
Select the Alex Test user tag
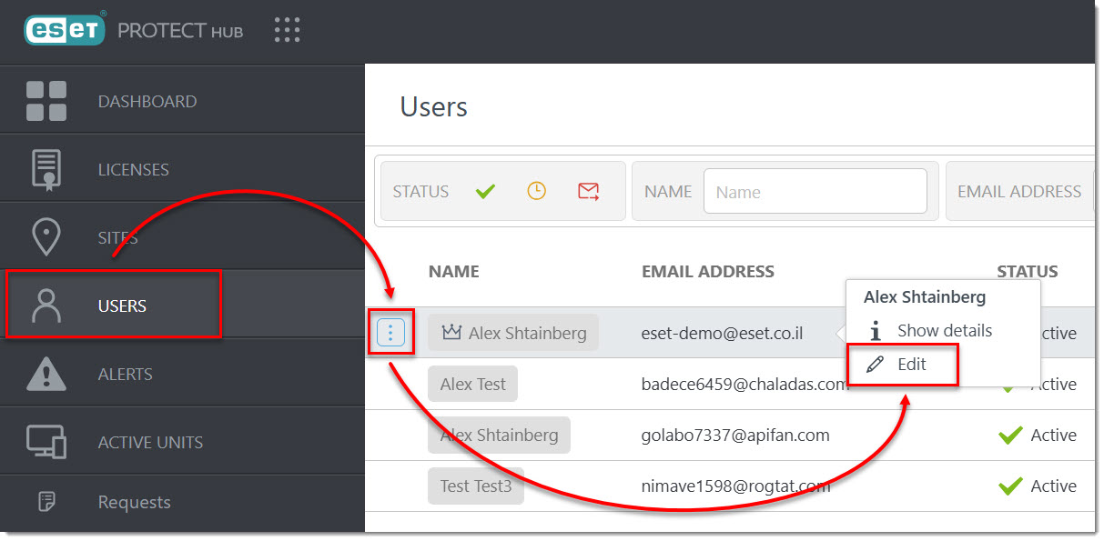coord(472,384)
